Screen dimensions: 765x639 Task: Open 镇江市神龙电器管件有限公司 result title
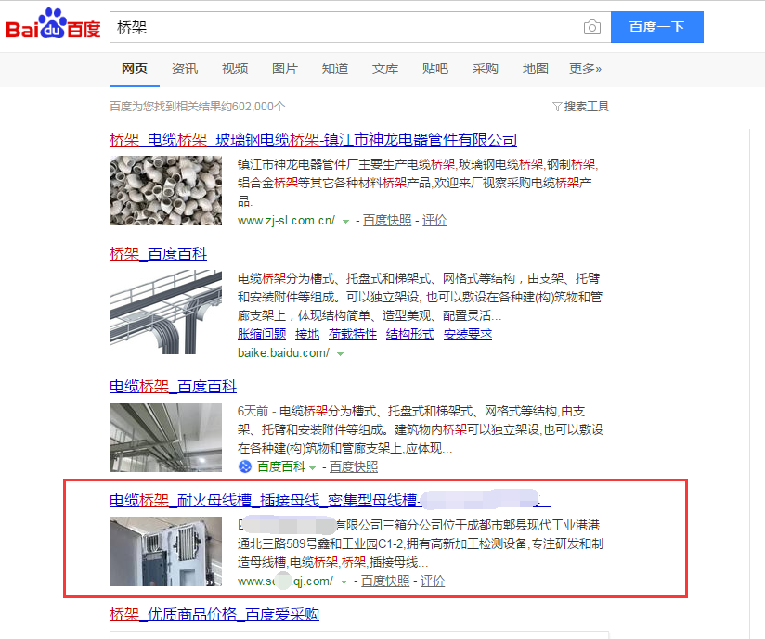pyautogui.click(x=313, y=140)
